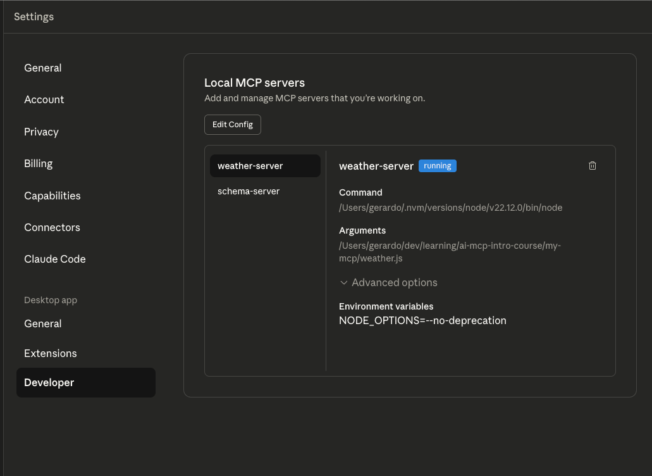
Task: Open the Extensions settings page
Action: (50, 353)
